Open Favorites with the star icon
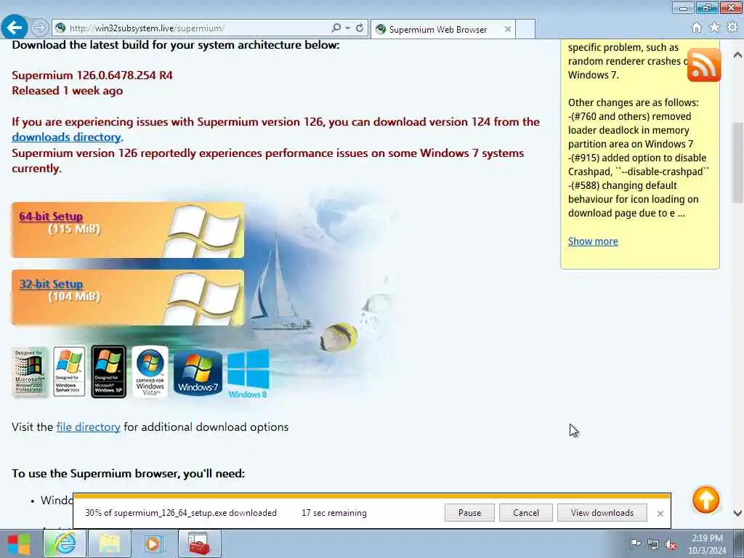Screen dimensions: 744x558 pos(714,28)
